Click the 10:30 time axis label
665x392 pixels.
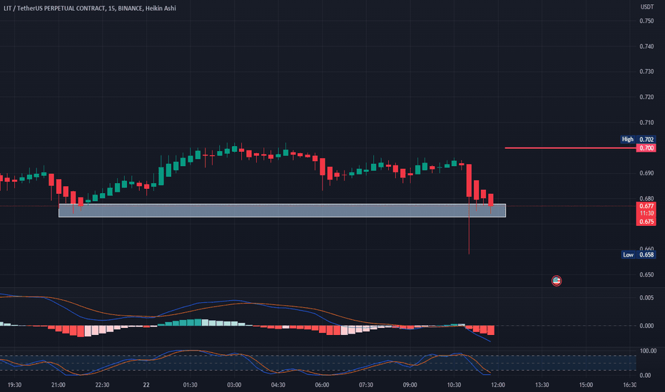coord(454,385)
